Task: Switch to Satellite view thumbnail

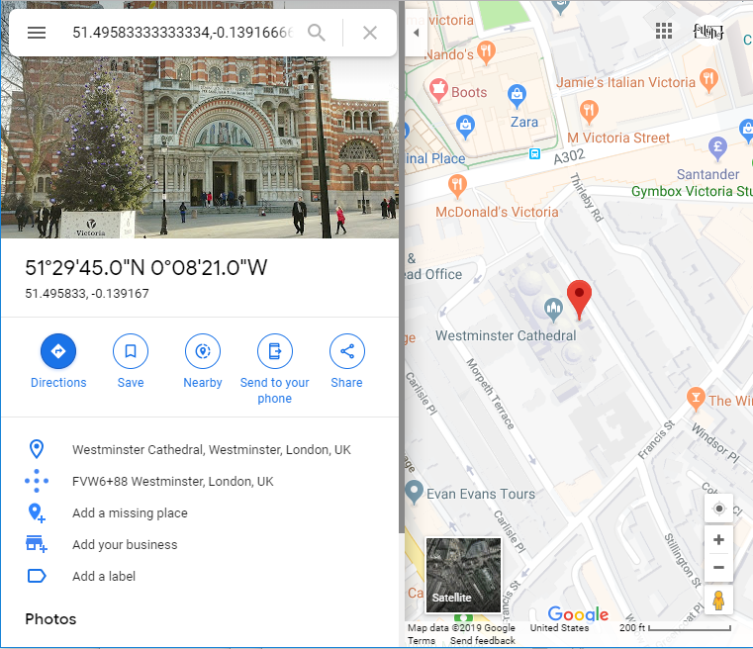Action: click(463, 575)
